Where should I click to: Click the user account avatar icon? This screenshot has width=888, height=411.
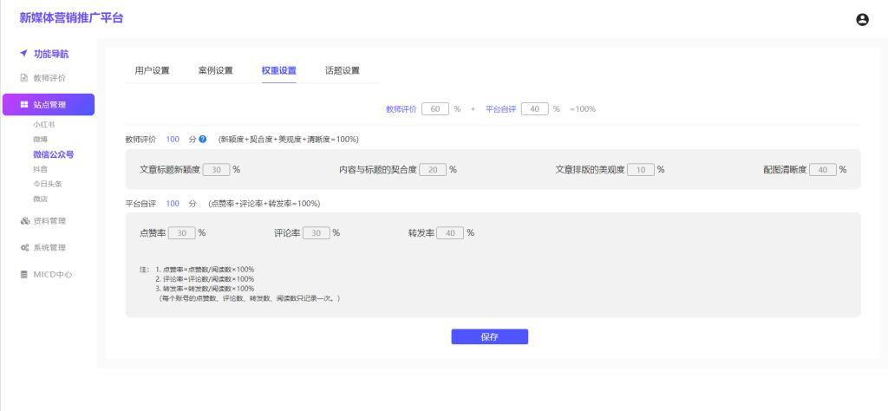click(862, 19)
